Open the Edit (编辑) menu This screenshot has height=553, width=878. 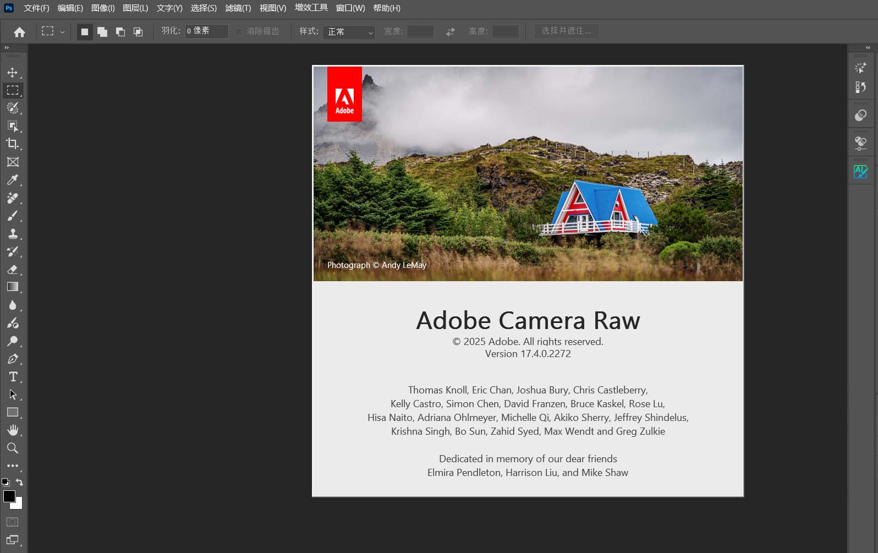click(x=70, y=8)
